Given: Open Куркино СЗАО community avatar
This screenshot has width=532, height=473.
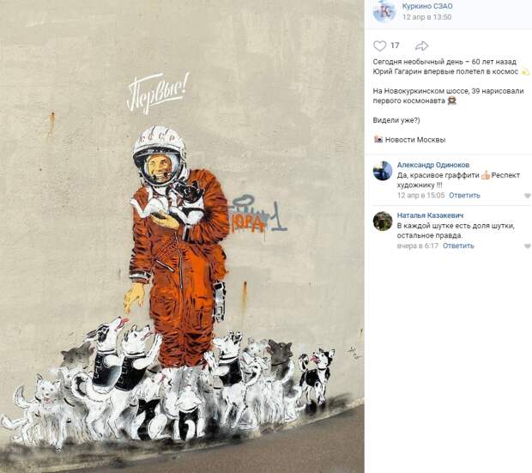Looking at the screenshot, I should (384, 11).
